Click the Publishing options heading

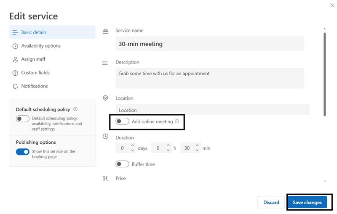36,143
